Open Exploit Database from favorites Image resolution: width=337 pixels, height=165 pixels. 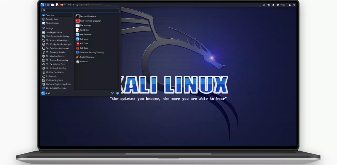87,57
